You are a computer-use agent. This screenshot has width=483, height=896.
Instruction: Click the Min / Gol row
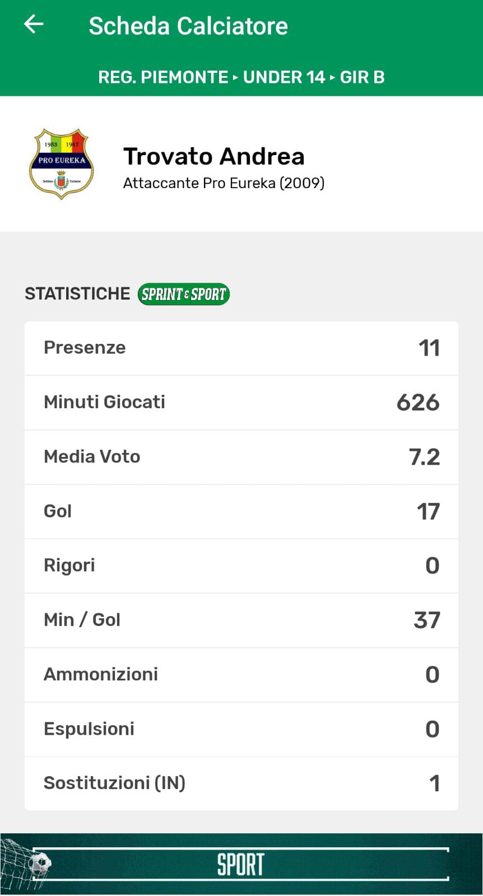(x=241, y=620)
